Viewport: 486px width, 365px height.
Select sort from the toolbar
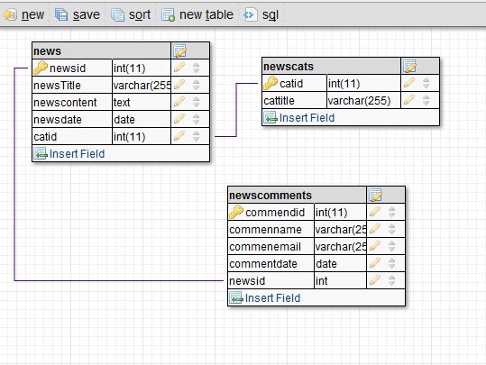(131, 14)
